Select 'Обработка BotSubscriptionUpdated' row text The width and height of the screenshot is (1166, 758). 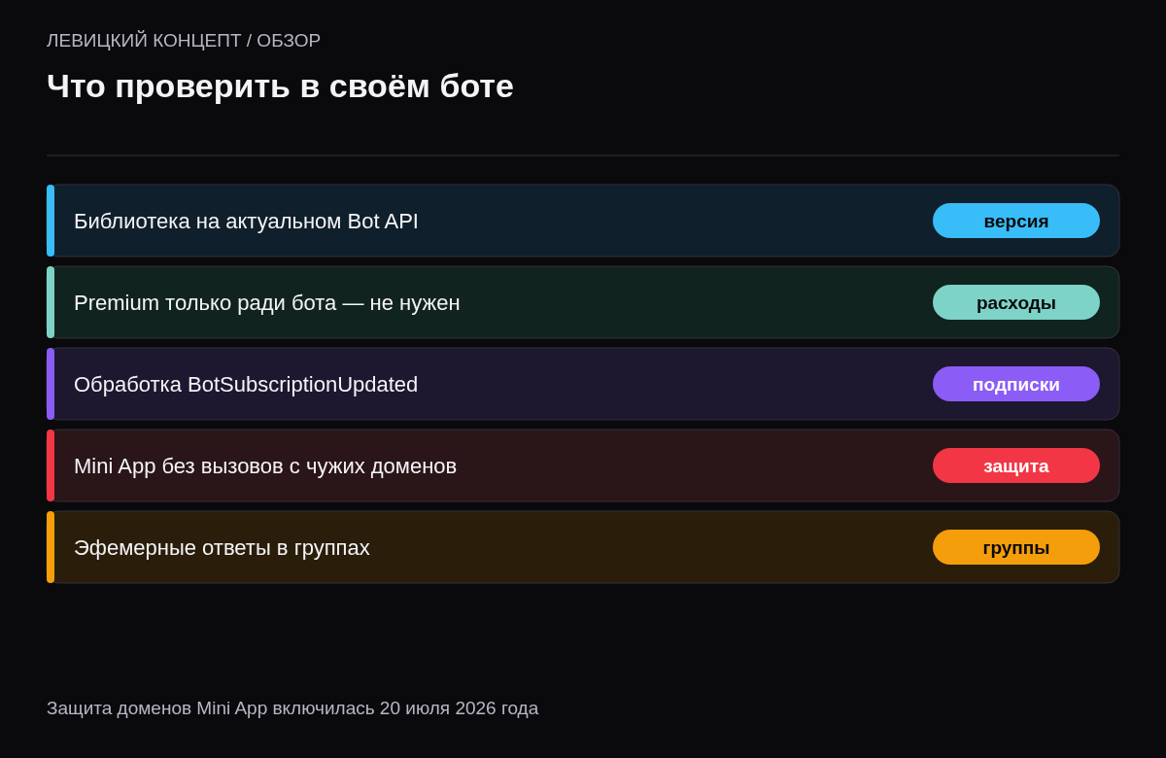246,385
